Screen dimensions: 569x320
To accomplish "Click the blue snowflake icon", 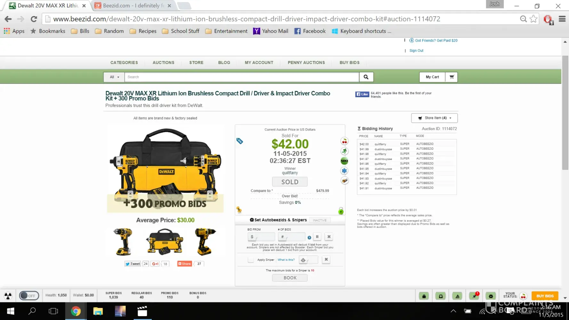I will pos(344,171).
